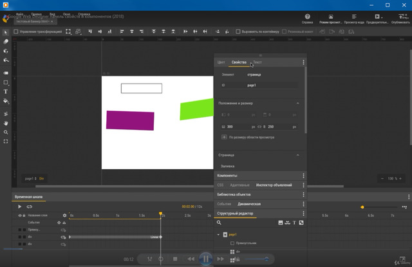412x267 pixels.
Task: Play the timeline animation
Action: (x=19, y=207)
